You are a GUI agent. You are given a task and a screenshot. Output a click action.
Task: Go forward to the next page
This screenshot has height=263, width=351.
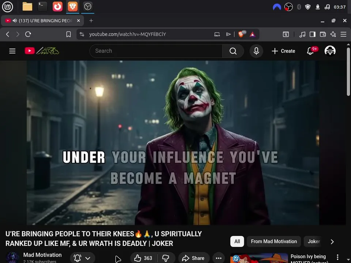18,34
